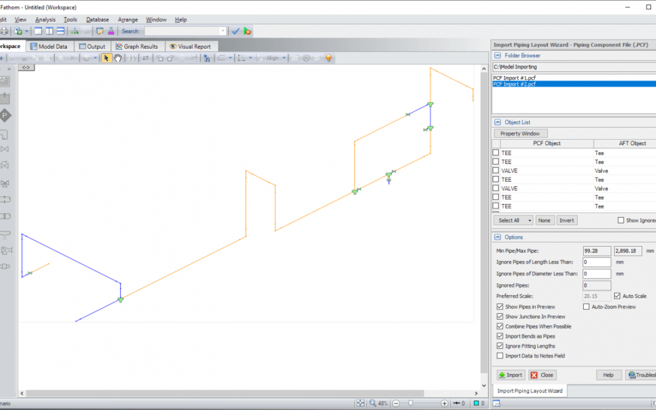Select the arrow pointer selection tool
This screenshot has height=410, width=656.
106,58
